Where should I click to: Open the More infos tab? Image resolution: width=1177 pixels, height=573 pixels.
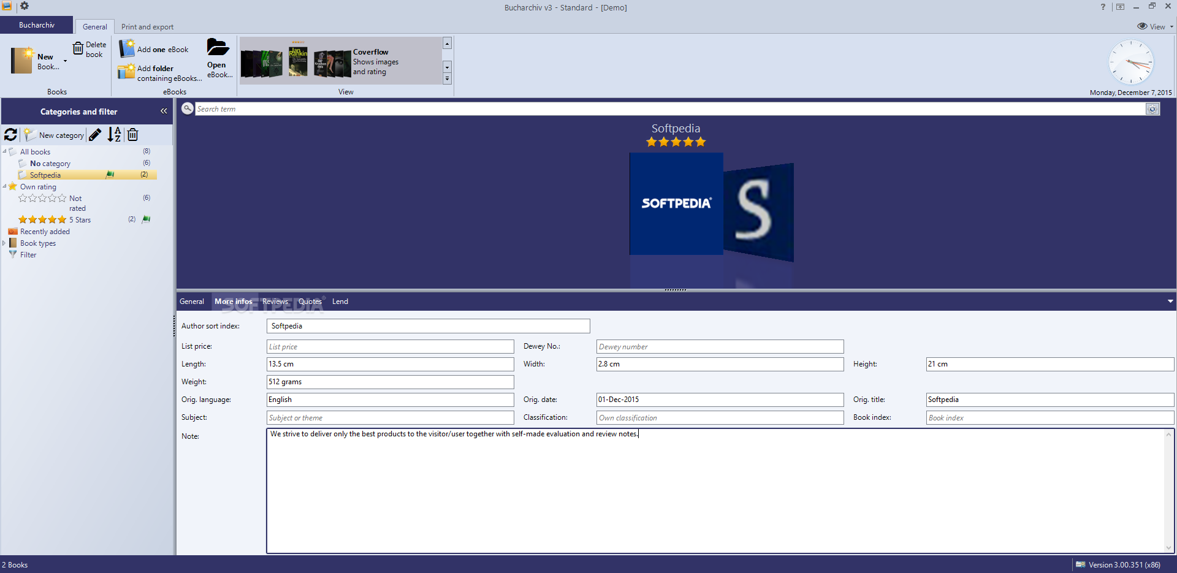point(234,302)
